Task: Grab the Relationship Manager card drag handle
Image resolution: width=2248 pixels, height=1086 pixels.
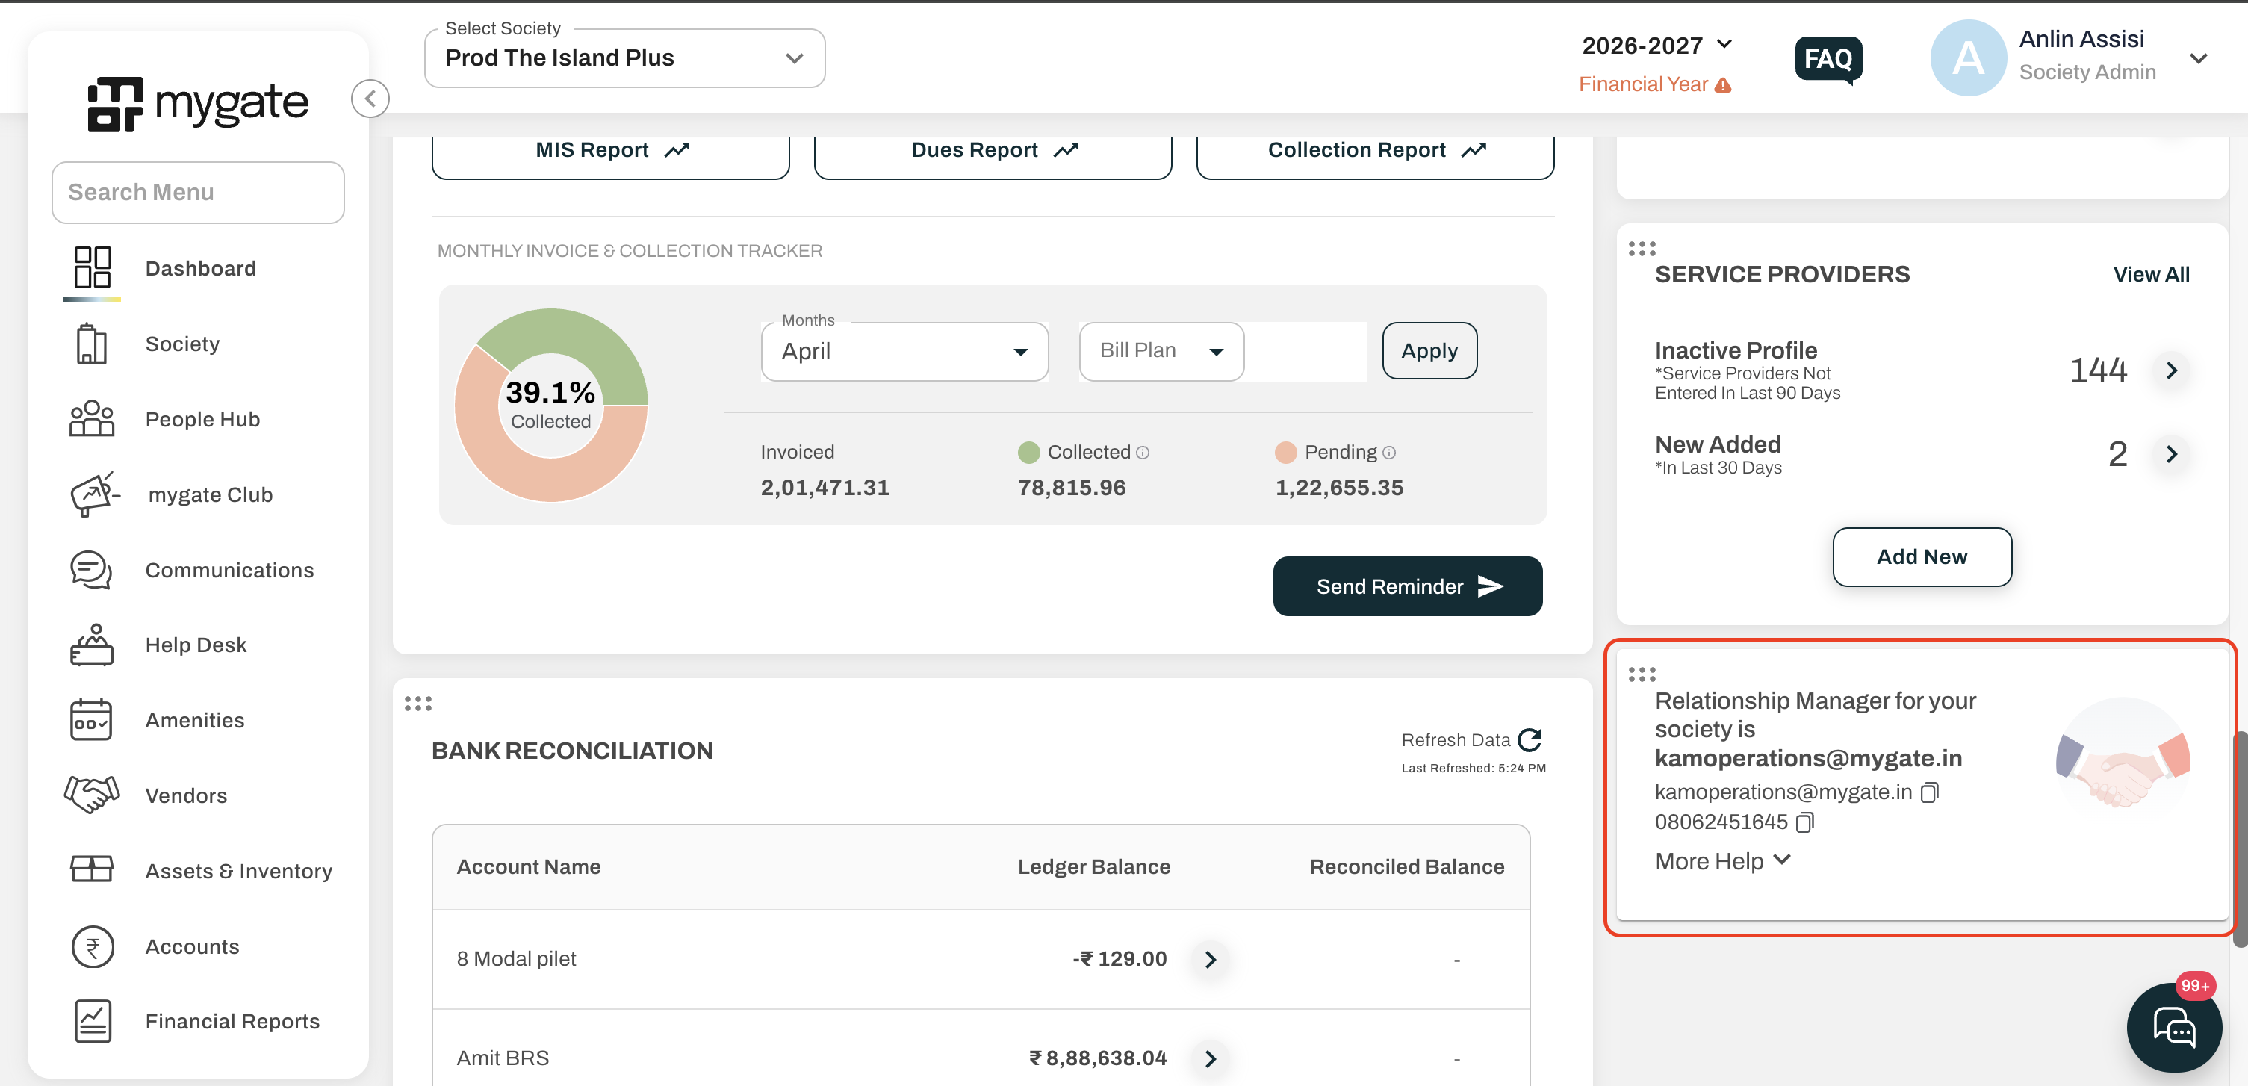Action: tap(1642, 674)
